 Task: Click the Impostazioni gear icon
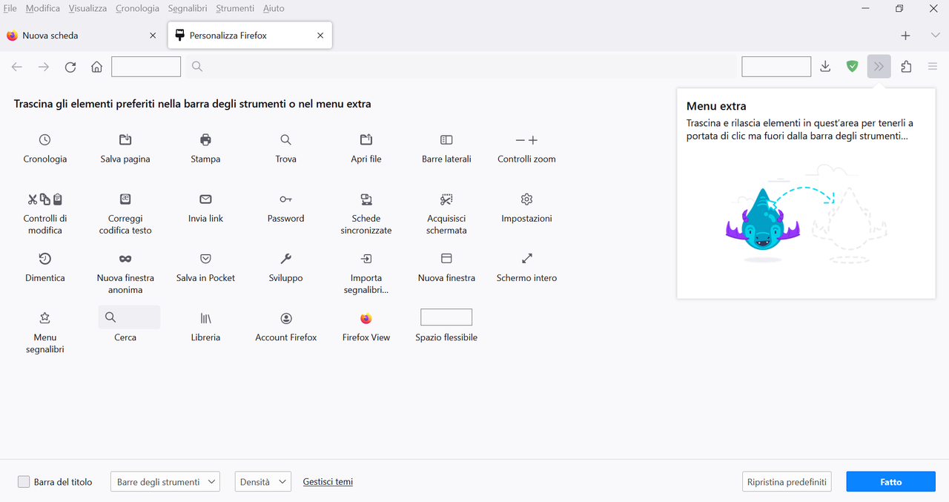[526, 199]
